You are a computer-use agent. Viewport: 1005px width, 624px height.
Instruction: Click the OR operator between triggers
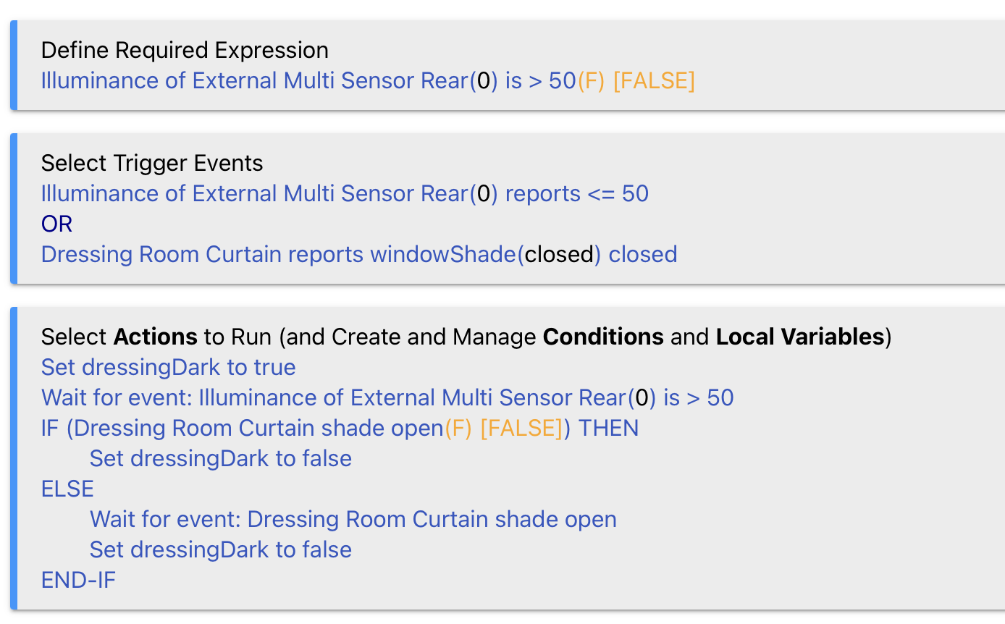[x=56, y=224]
